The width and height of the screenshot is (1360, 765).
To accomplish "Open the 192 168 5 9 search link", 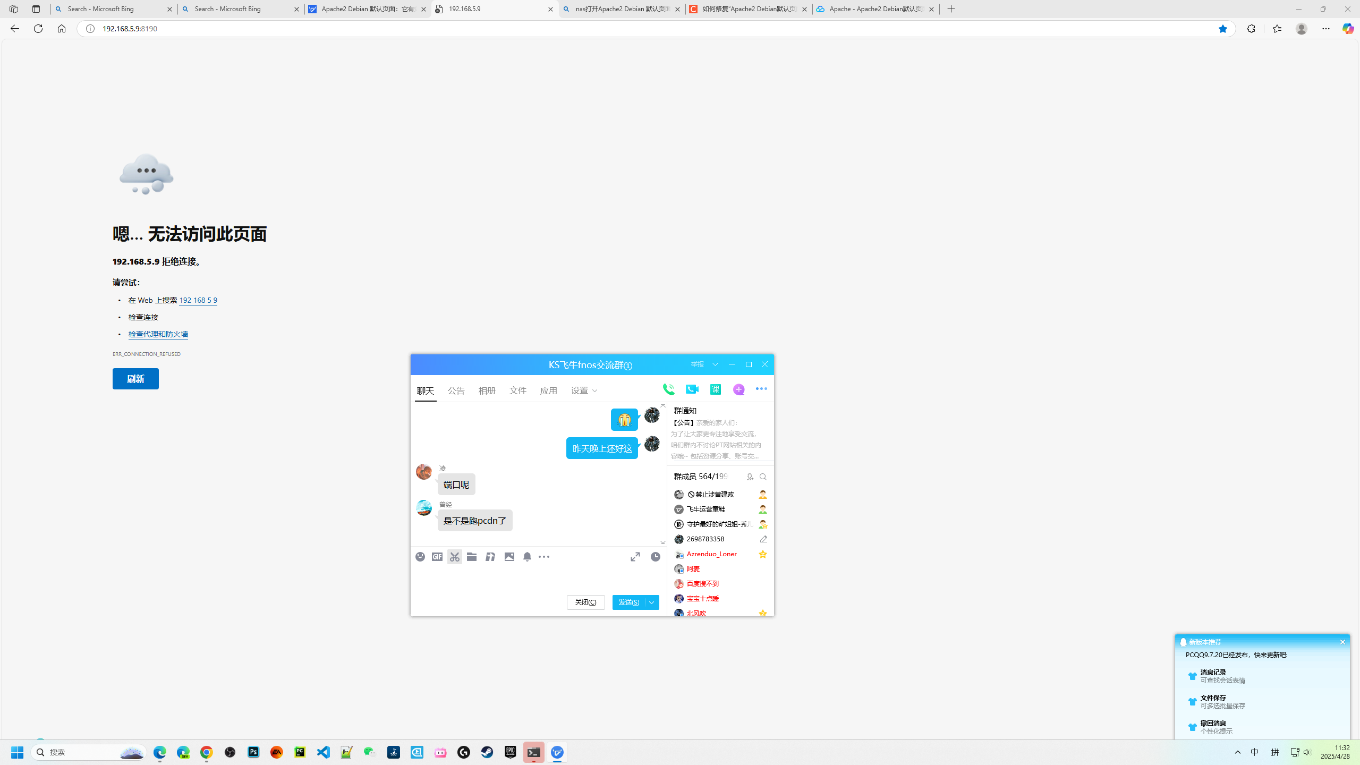I will click(x=198, y=300).
